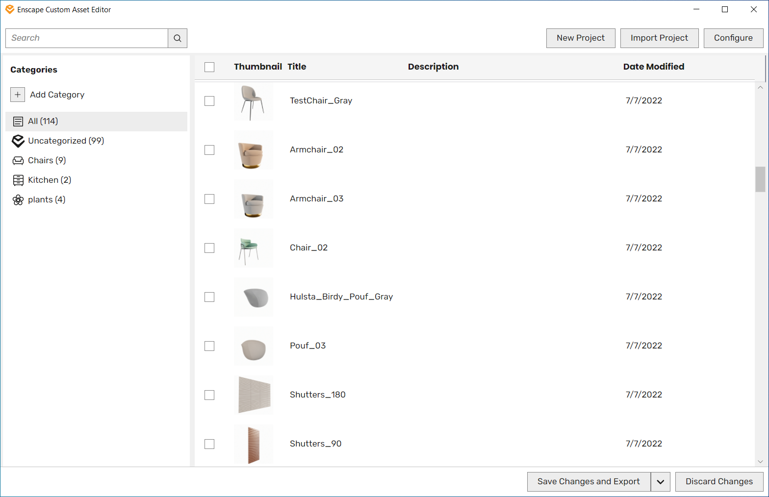Tick the Shutters_180 row checkbox

(x=209, y=395)
